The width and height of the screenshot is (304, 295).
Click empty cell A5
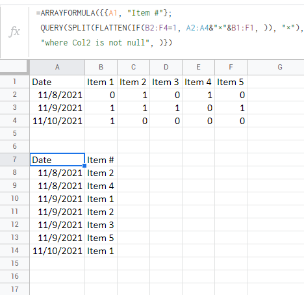[x=57, y=134]
